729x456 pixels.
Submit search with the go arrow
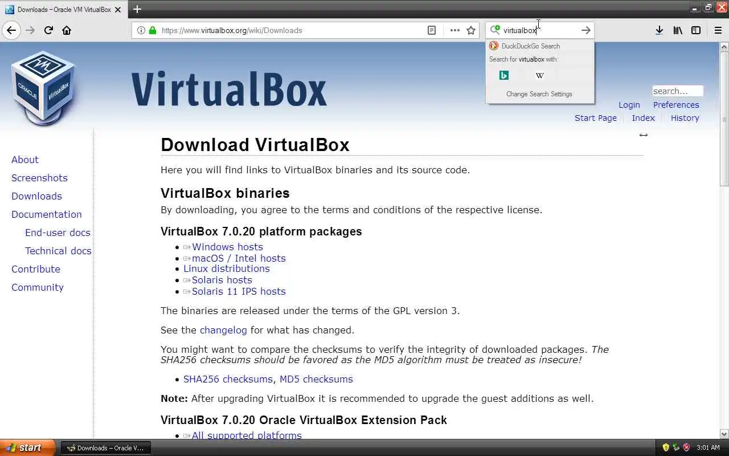coord(585,30)
